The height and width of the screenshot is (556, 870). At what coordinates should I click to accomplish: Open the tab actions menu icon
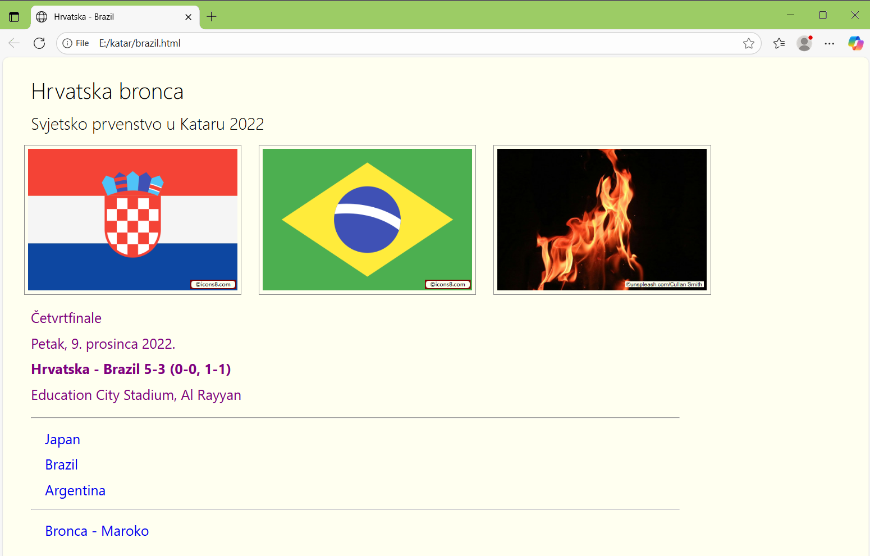point(14,17)
